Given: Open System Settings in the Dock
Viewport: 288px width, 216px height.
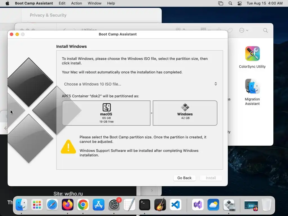Looking at the screenshot, I should click(114, 205).
